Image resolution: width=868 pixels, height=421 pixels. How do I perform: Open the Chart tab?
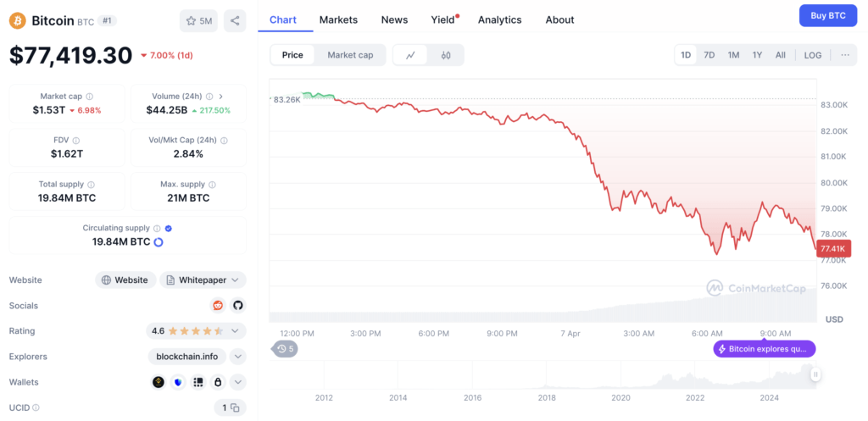[x=283, y=20]
